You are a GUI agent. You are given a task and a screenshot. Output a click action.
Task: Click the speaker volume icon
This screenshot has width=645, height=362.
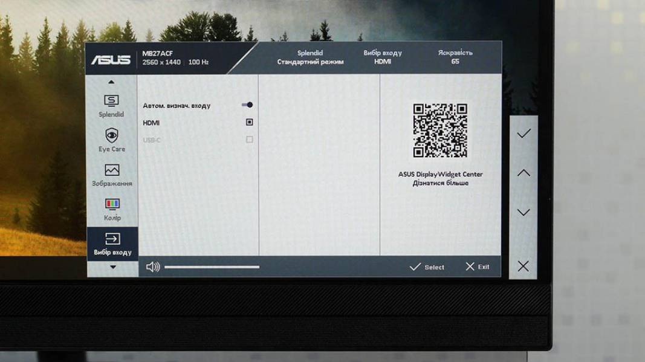point(154,266)
